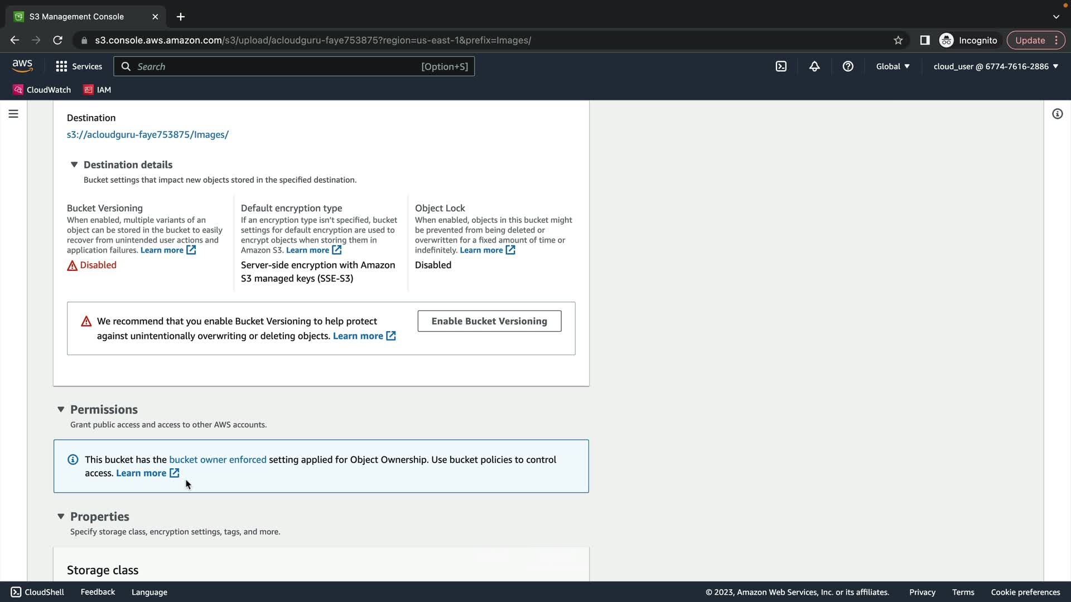Collapse the Properties section

[61, 516]
